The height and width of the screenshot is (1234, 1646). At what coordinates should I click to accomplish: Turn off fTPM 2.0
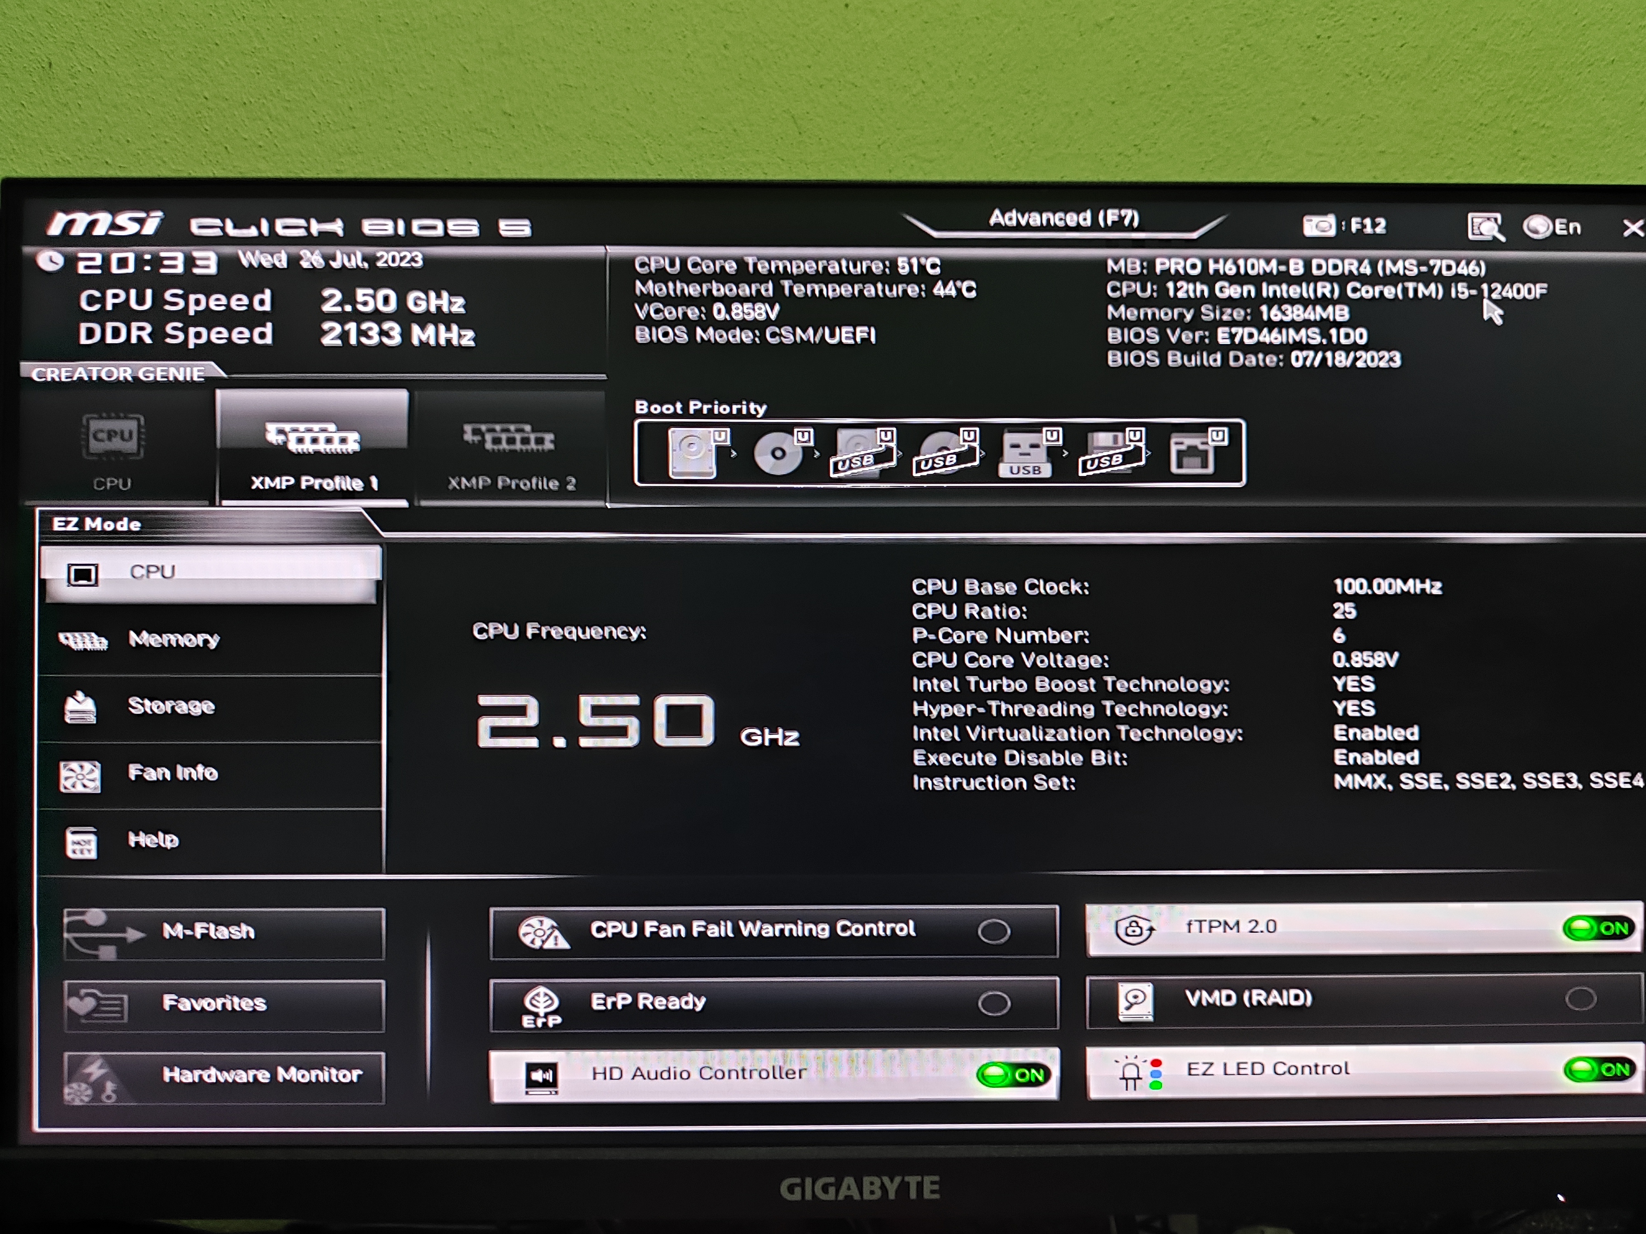click(1599, 928)
